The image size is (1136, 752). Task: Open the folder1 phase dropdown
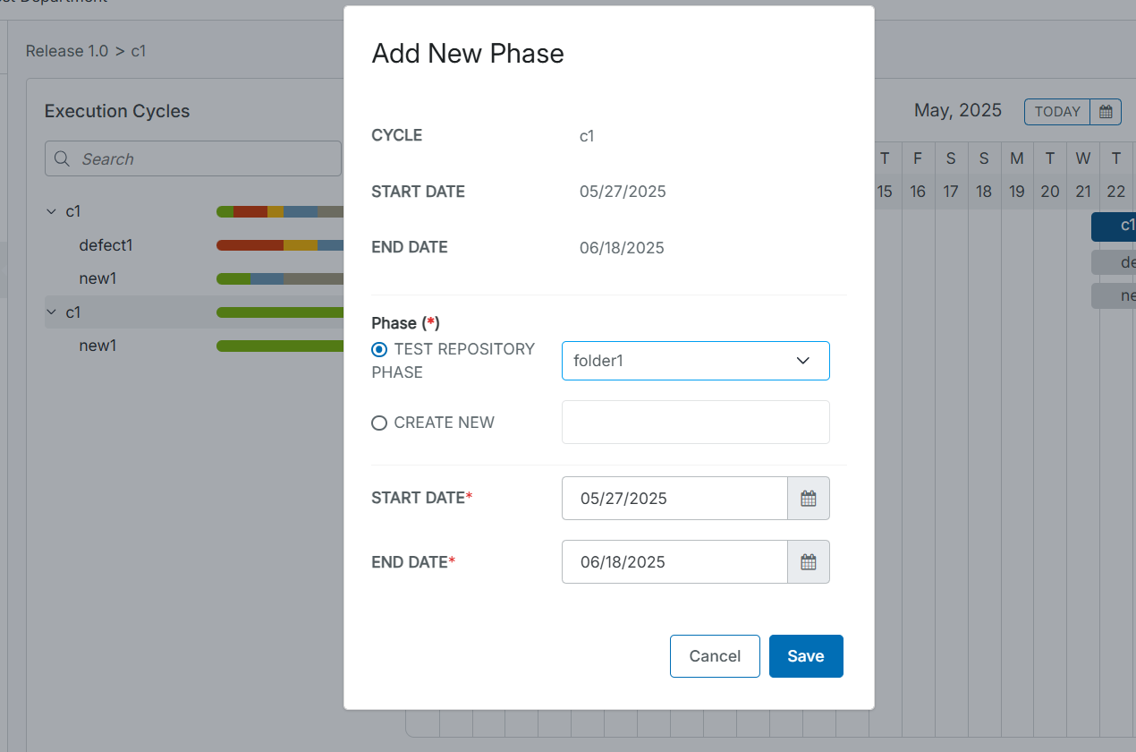pos(695,361)
